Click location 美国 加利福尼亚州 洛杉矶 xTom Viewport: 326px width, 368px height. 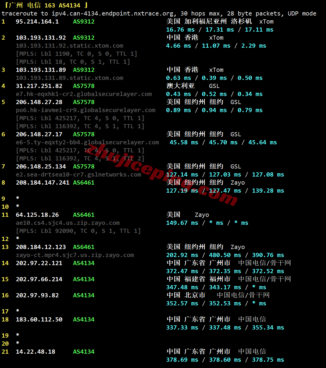pyautogui.click(x=220, y=21)
